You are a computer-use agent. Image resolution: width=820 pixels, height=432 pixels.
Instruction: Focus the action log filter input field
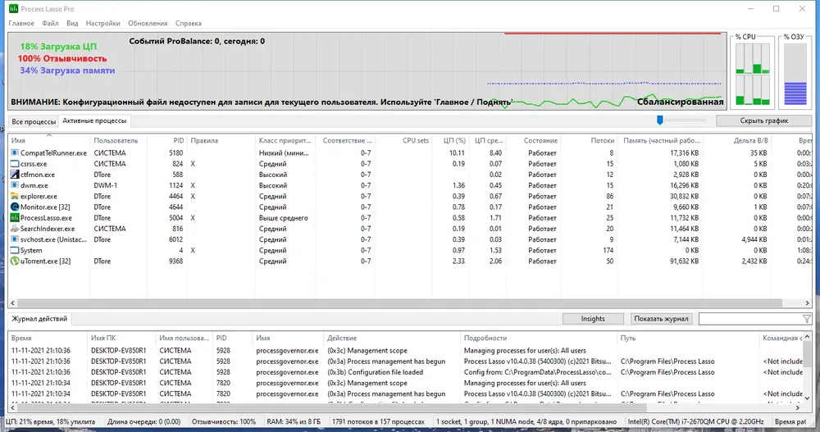(750, 319)
